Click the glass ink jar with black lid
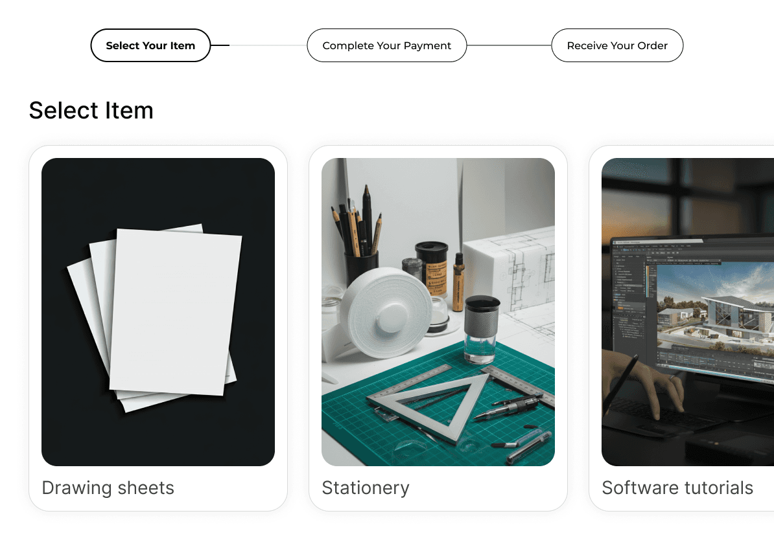Image resolution: width=774 pixels, height=540 pixels. (x=482, y=329)
